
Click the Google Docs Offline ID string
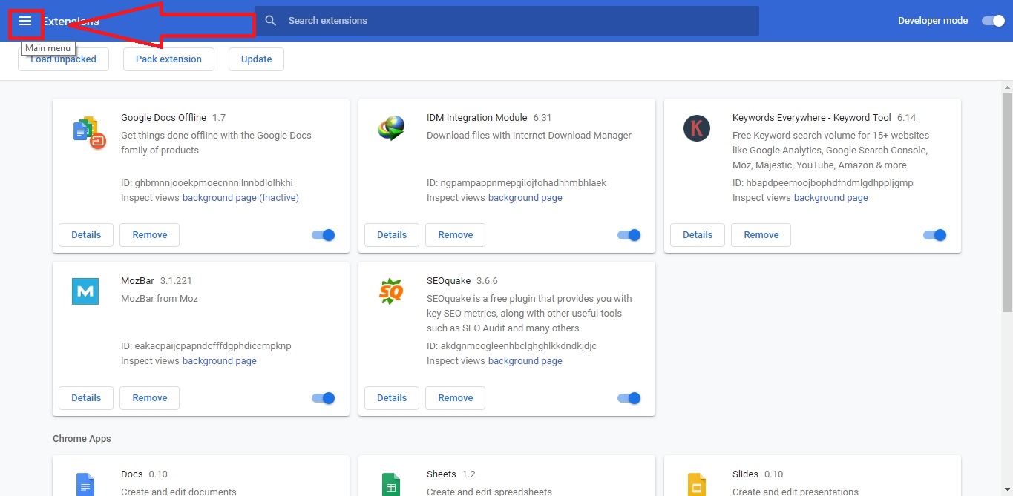coord(207,183)
